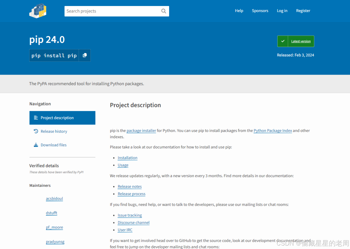This screenshot has height=249, width=350.
Task: Click Released: Feb 3, 2024 text
Action: (x=295, y=55)
